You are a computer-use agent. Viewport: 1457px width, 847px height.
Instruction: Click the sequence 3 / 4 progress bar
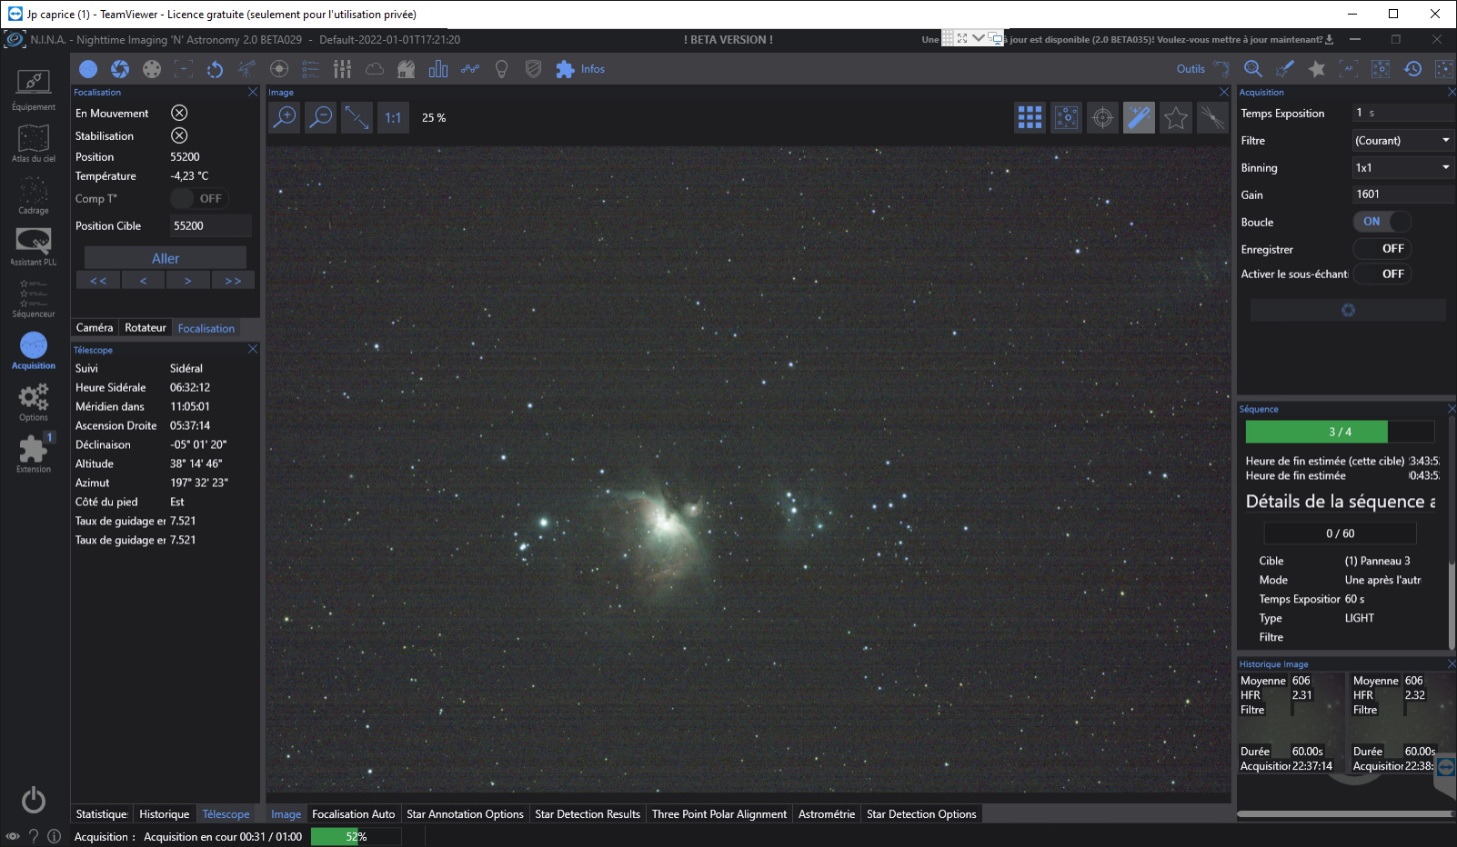[1340, 432]
